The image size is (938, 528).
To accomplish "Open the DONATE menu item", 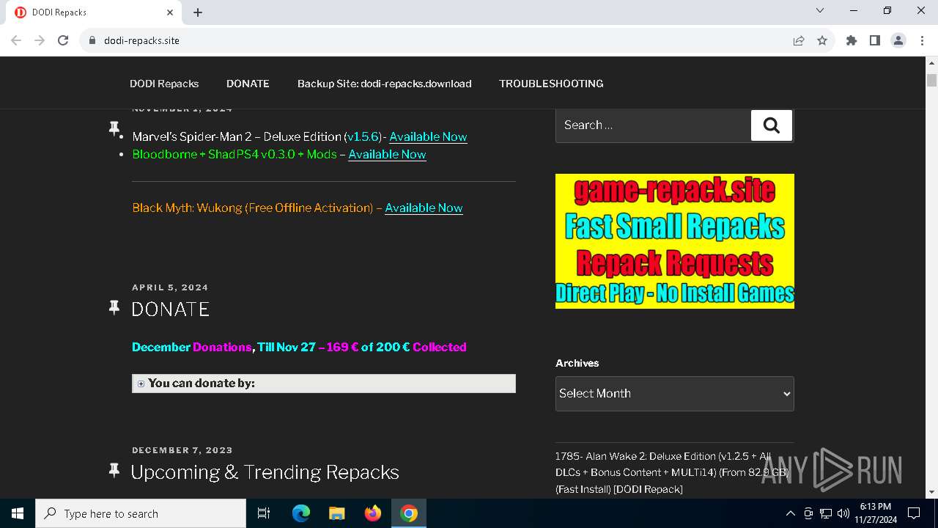I will (248, 84).
